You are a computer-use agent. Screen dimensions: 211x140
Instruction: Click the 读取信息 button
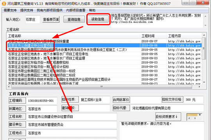(x=98, y=19)
